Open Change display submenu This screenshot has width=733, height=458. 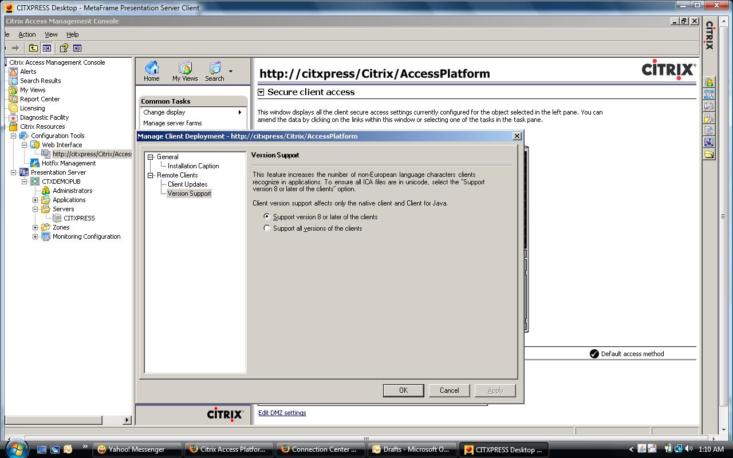click(192, 112)
